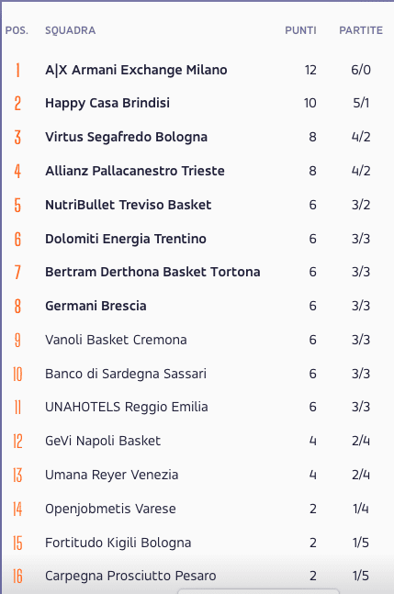Sort by PUNTI column header
The image size is (394, 594).
tap(300, 30)
